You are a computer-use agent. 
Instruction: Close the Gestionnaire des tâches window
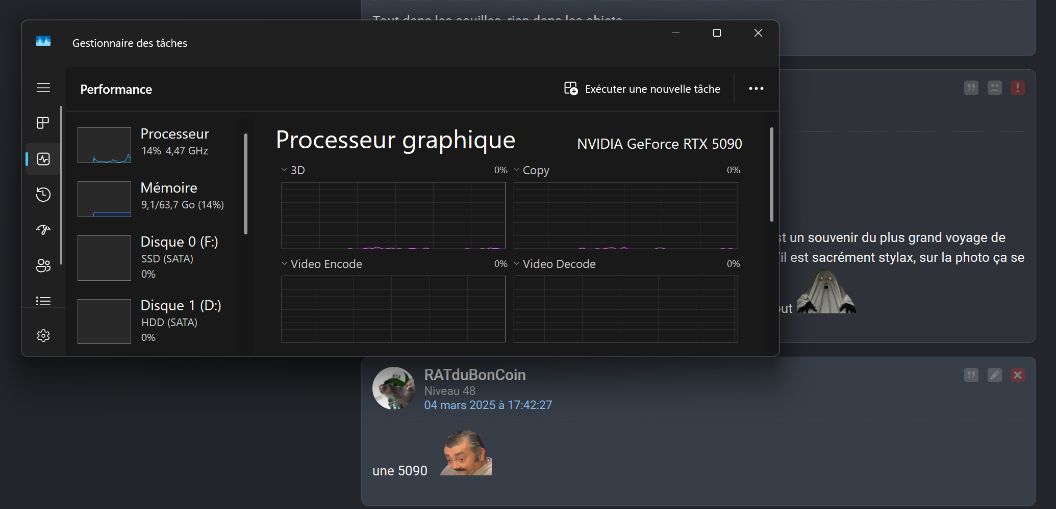point(758,33)
